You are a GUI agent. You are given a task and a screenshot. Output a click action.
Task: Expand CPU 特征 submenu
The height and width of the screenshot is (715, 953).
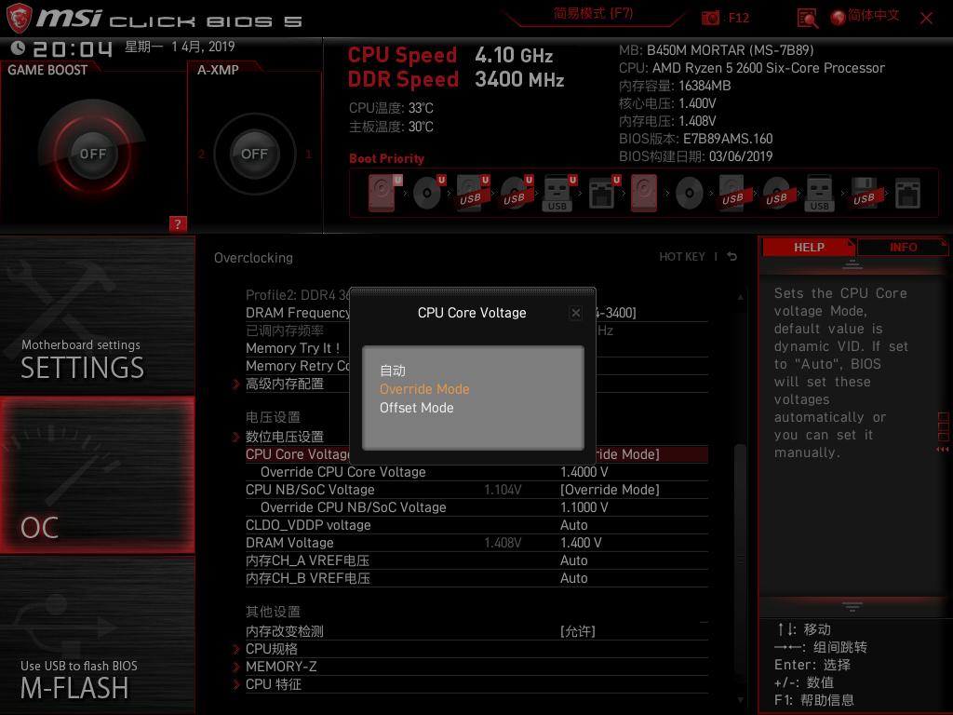[273, 684]
